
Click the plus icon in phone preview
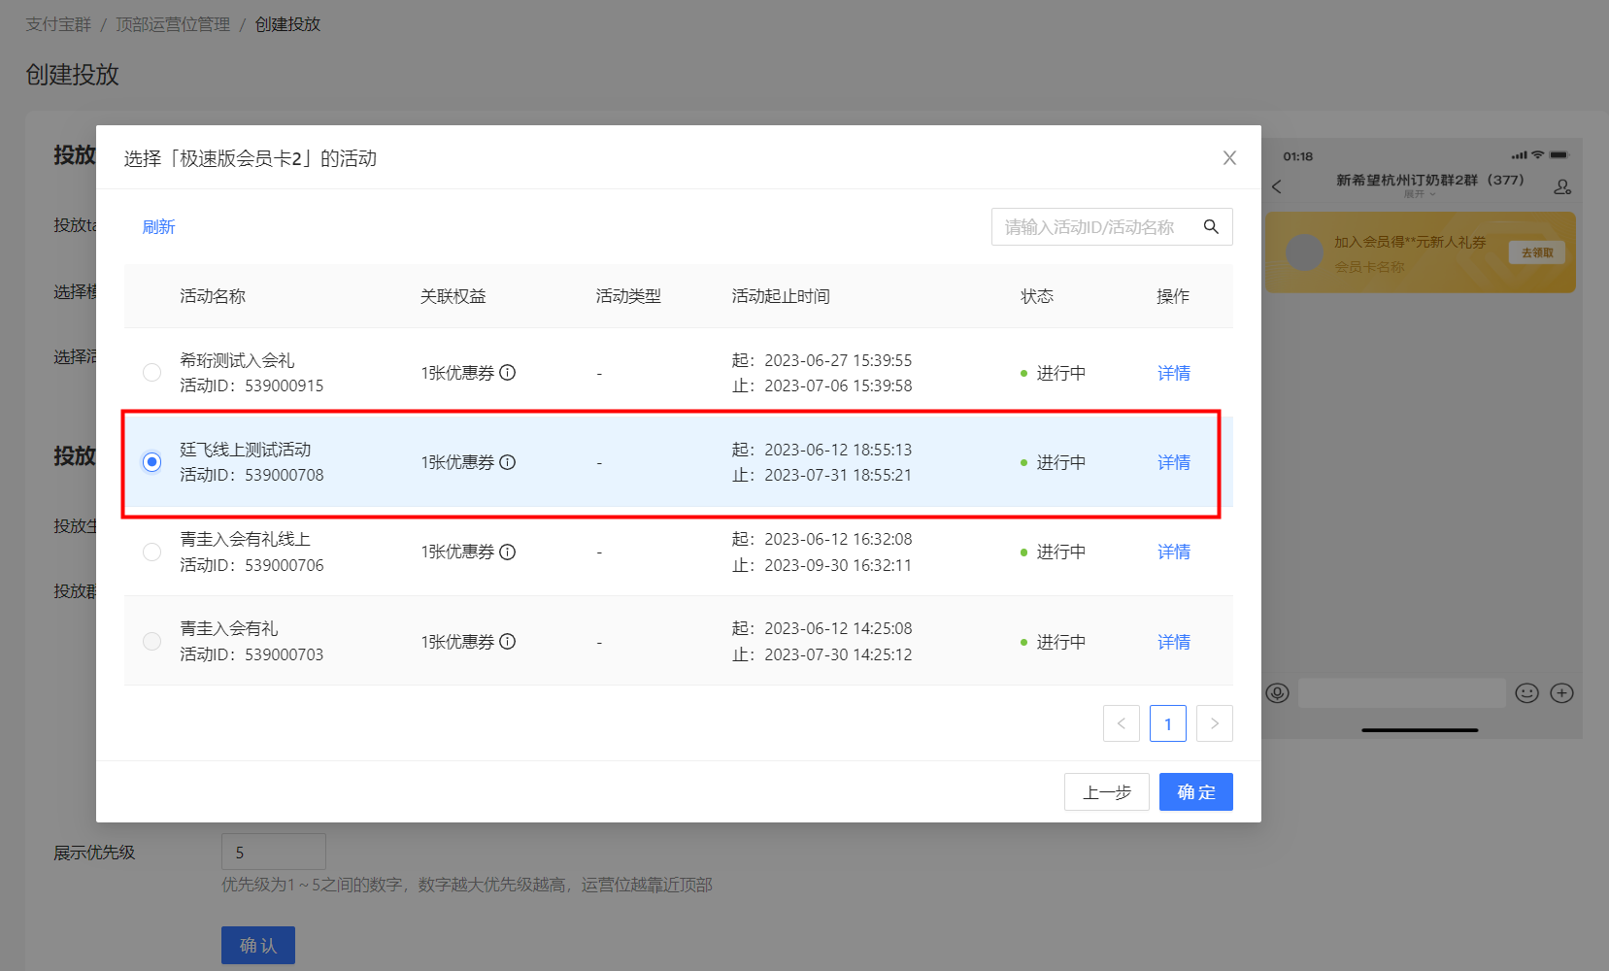click(x=1561, y=693)
